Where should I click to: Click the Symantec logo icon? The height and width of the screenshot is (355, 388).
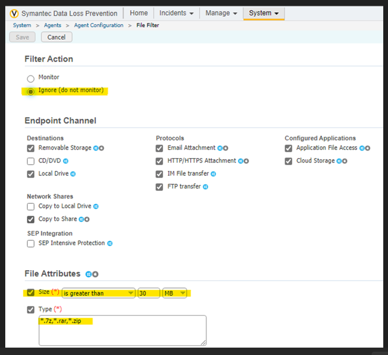pos(15,13)
